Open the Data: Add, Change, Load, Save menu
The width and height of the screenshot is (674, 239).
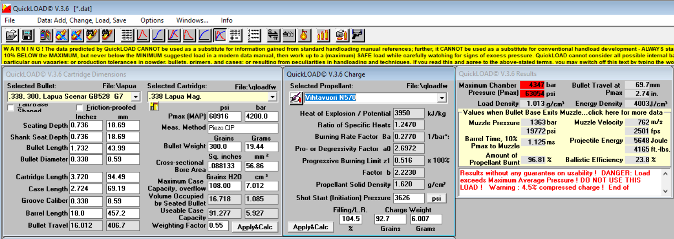coord(82,20)
